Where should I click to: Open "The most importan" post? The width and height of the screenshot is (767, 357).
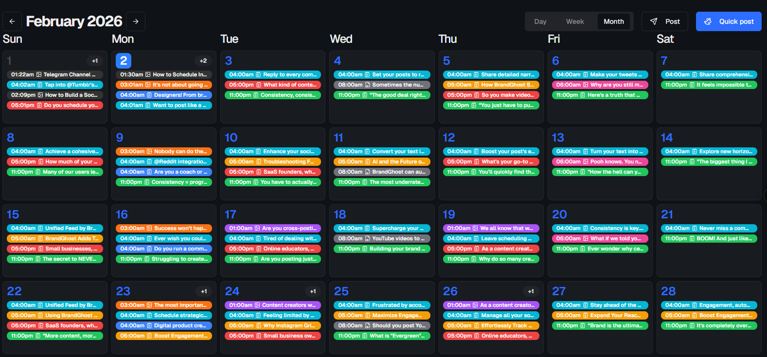point(164,305)
